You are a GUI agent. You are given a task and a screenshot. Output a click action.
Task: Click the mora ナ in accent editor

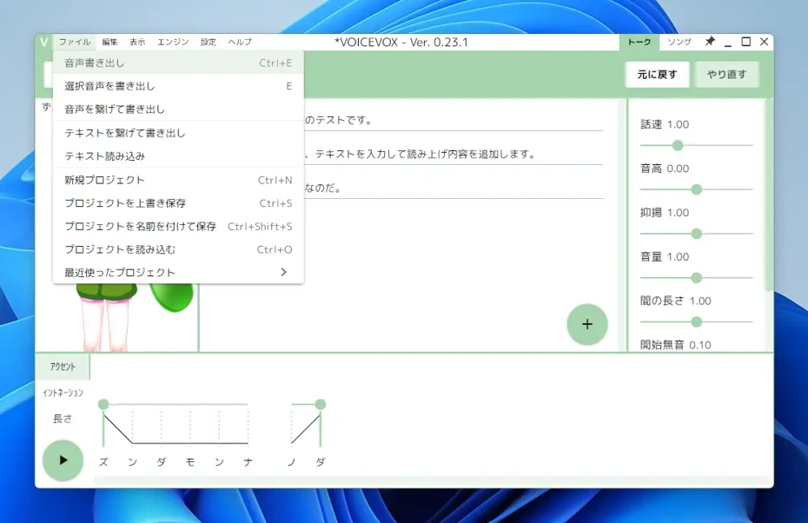[248, 462]
